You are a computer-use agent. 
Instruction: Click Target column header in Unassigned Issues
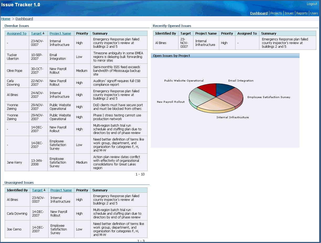pos(37,190)
